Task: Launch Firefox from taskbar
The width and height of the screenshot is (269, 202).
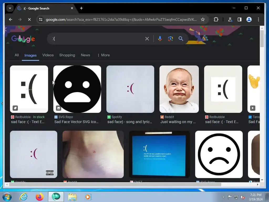Action: (x=39, y=197)
